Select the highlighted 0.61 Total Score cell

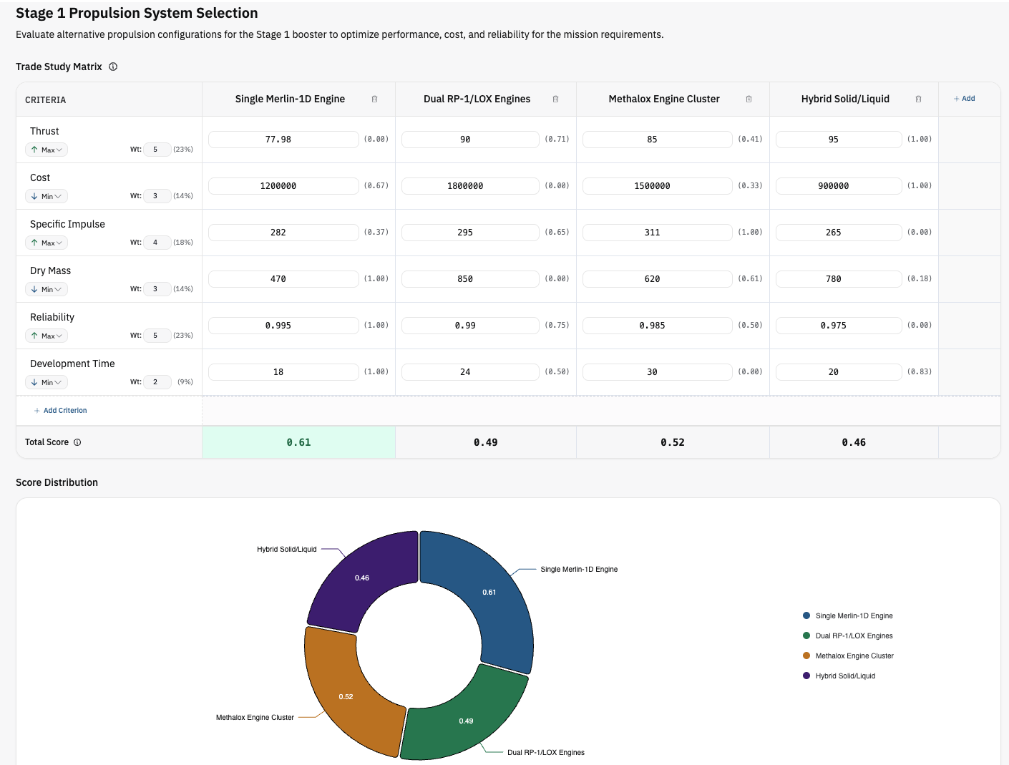[x=298, y=442]
